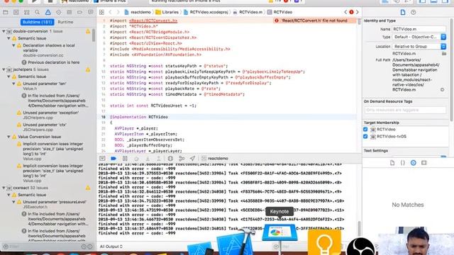The image size is (454, 255).
Task: Choose file location folder icon
Action: [x=444, y=54]
